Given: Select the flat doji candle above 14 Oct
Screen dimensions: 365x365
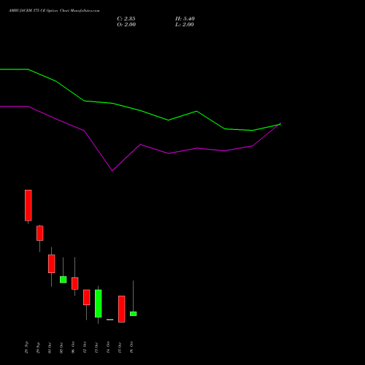Looking at the screenshot, I should click(x=110, y=320).
